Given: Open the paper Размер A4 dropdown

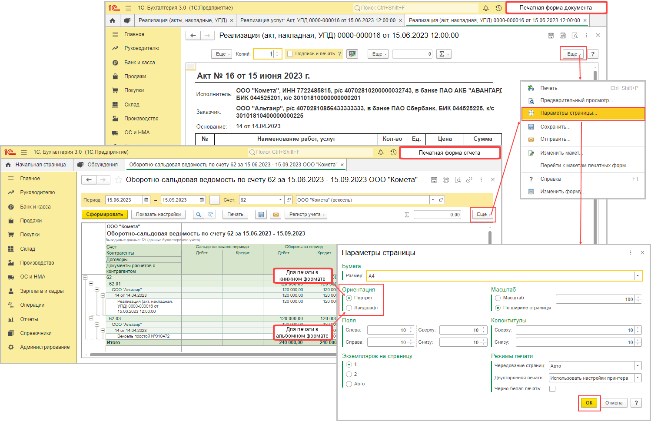Looking at the screenshot, I should point(638,276).
